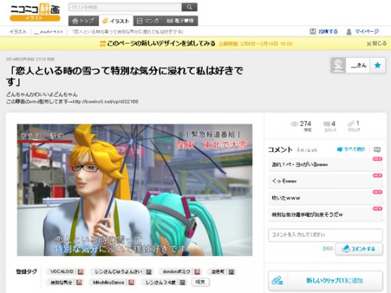Click the NEW badge on 吹いたwww comment
The height and width of the screenshot is (293, 391).
(x=377, y=192)
